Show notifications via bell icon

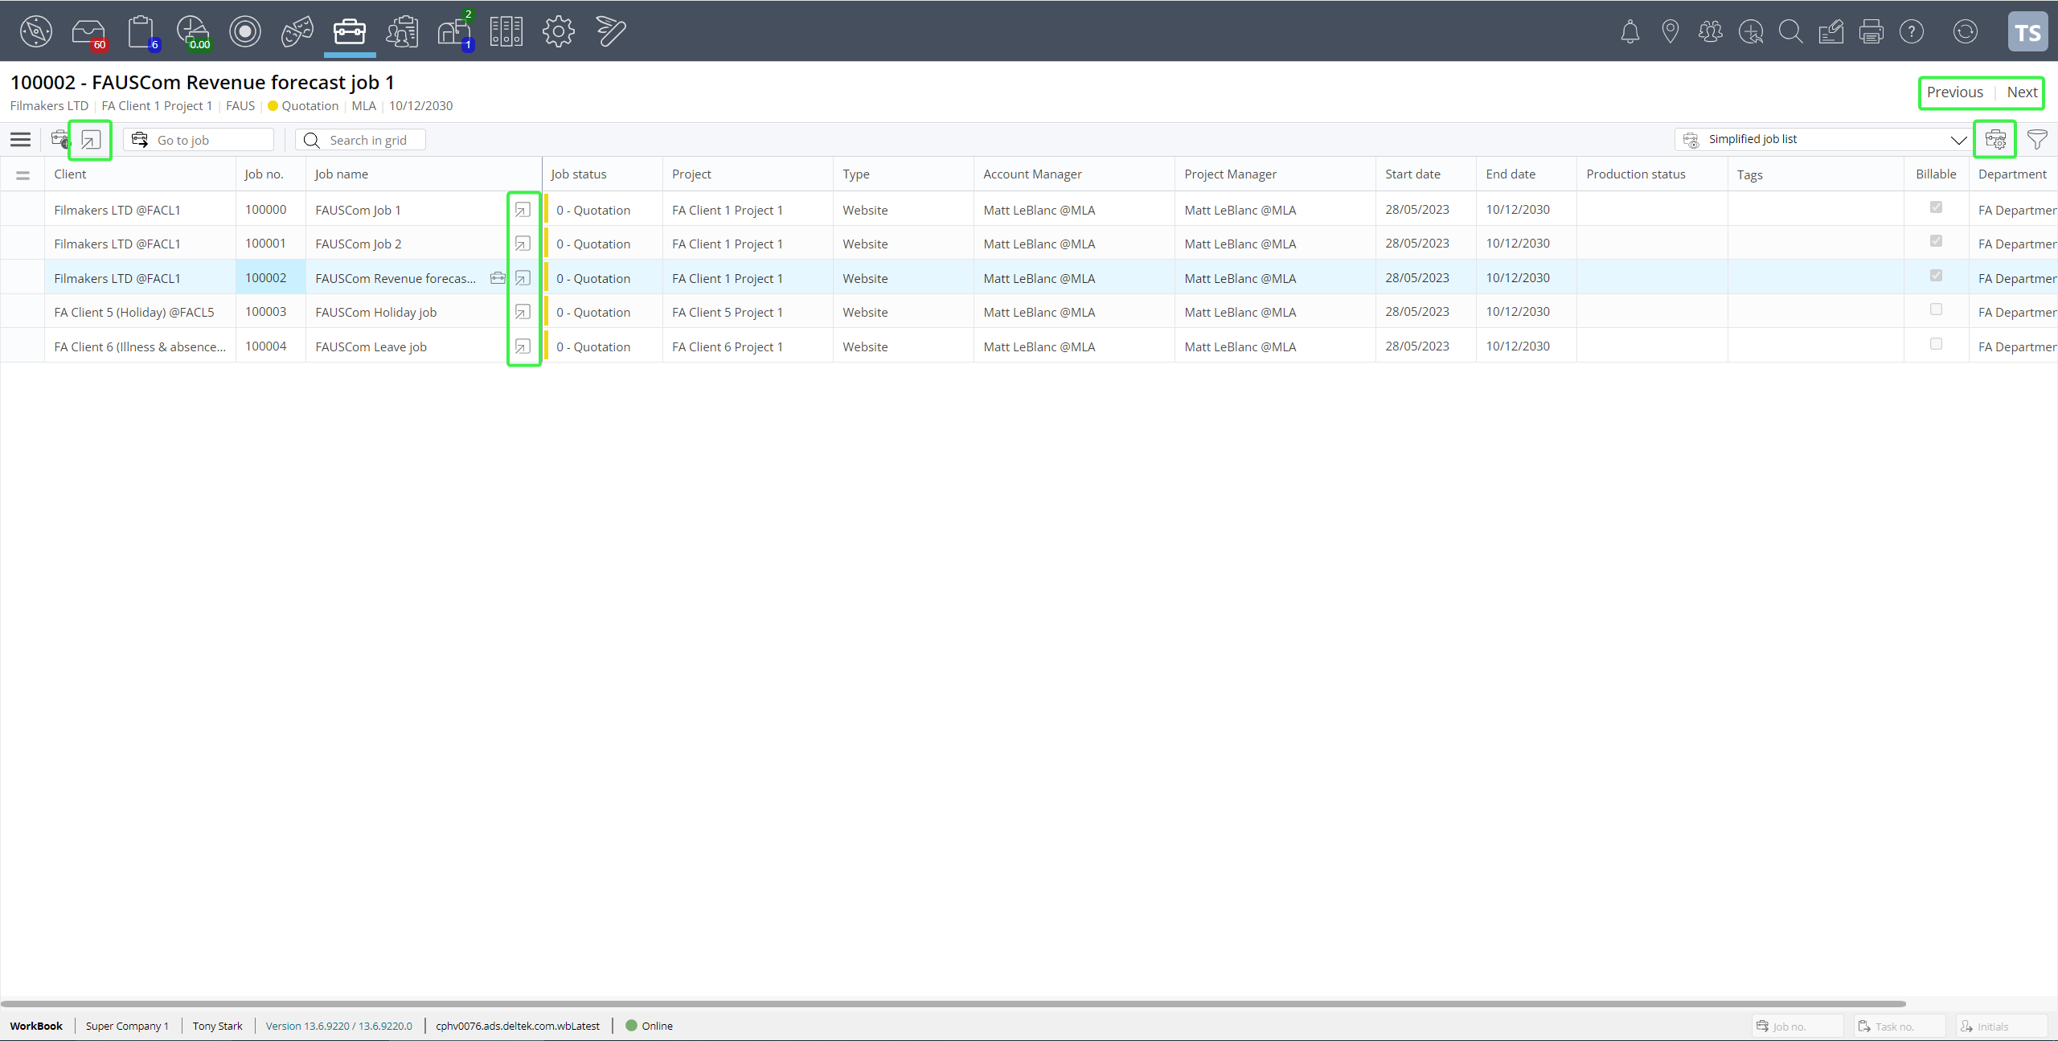(1630, 31)
